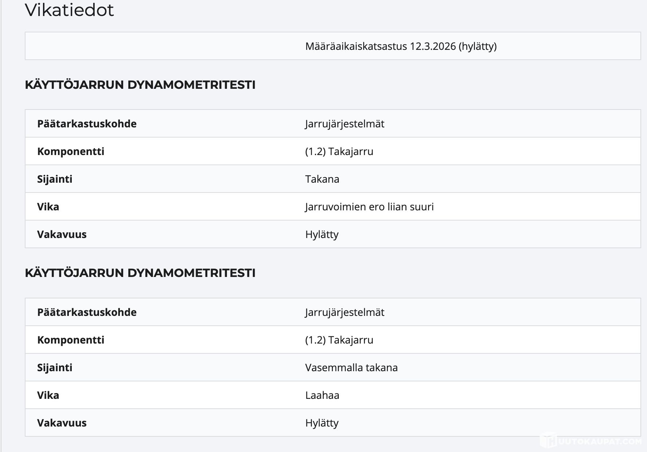Click Komponentti label in the first table
The image size is (647, 452).
click(x=71, y=151)
